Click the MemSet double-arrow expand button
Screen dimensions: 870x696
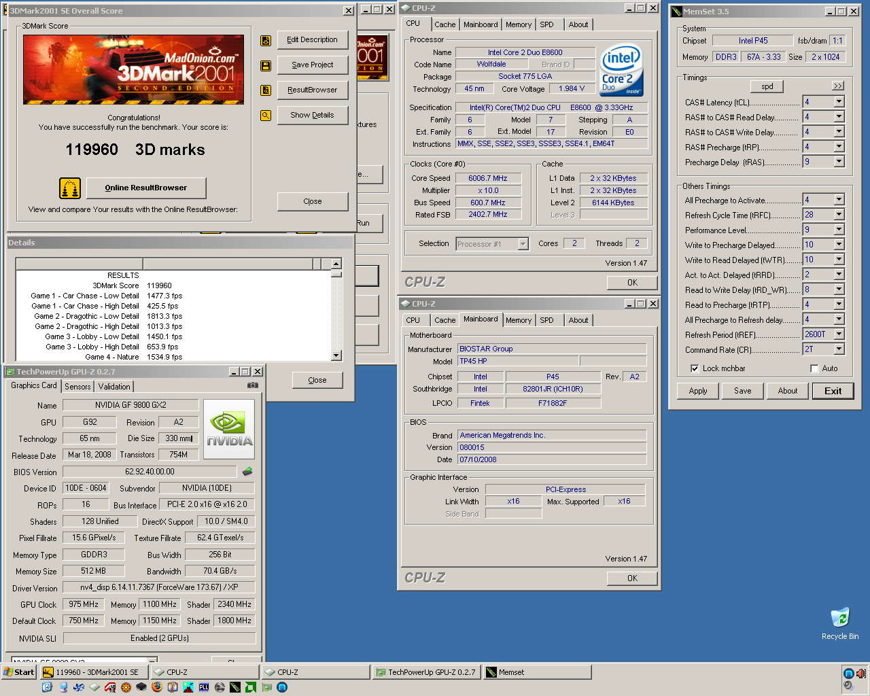(x=837, y=86)
